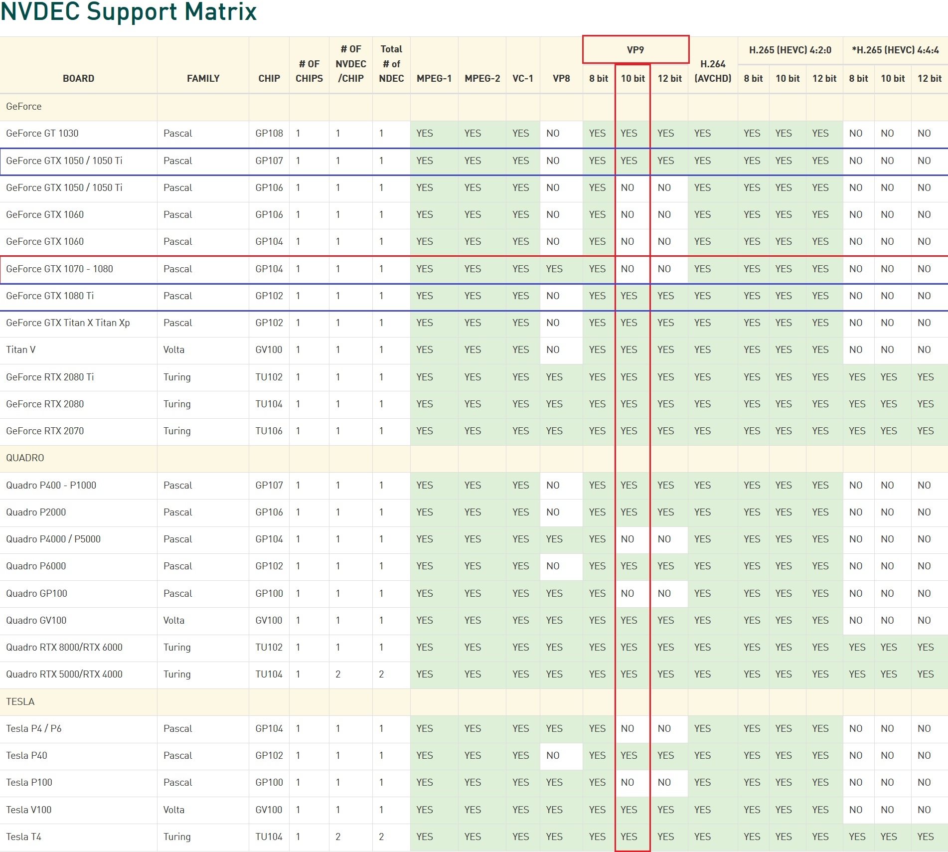This screenshot has height=852, width=948.
Task: Select the "Quadro GP100" board name
Action: pyautogui.click(x=37, y=593)
